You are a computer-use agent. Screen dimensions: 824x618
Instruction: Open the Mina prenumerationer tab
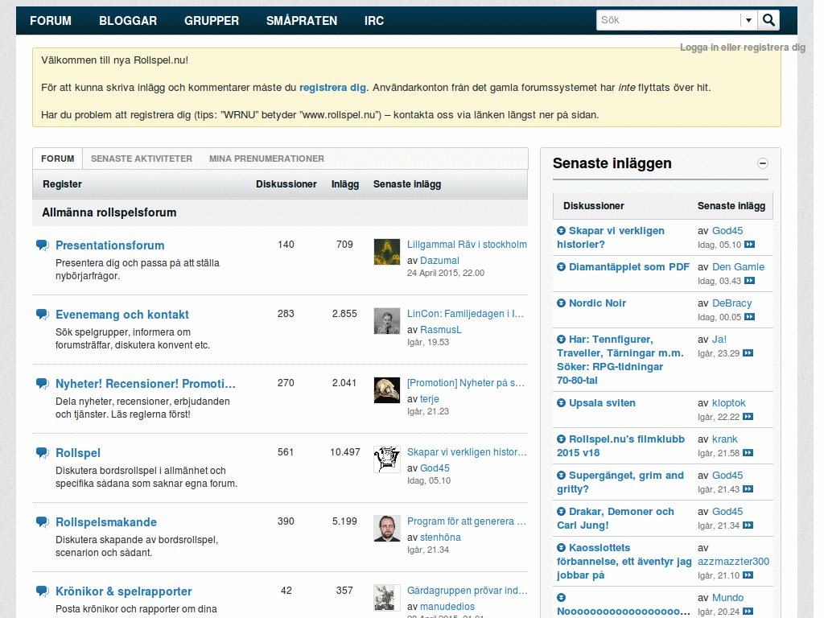pyautogui.click(x=266, y=159)
